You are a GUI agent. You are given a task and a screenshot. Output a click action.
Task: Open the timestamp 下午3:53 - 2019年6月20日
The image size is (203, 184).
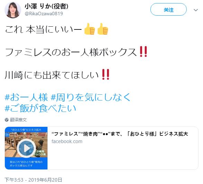(33, 180)
